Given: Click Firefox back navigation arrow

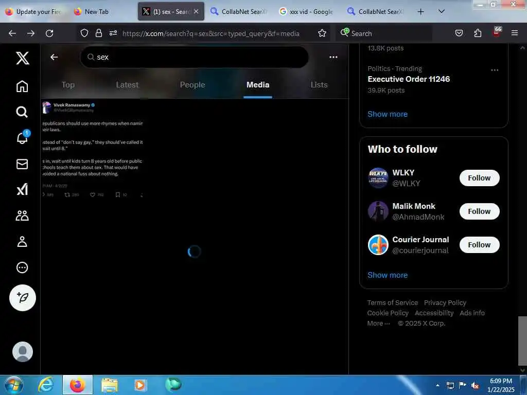Looking at the screenshot, I should point(12,33).
